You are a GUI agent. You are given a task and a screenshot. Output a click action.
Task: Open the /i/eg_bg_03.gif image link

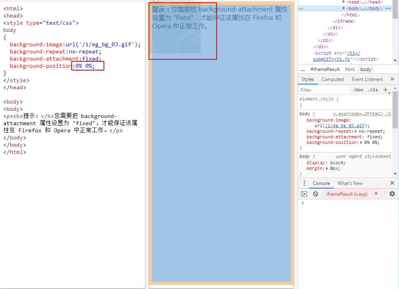click(345, 126)
